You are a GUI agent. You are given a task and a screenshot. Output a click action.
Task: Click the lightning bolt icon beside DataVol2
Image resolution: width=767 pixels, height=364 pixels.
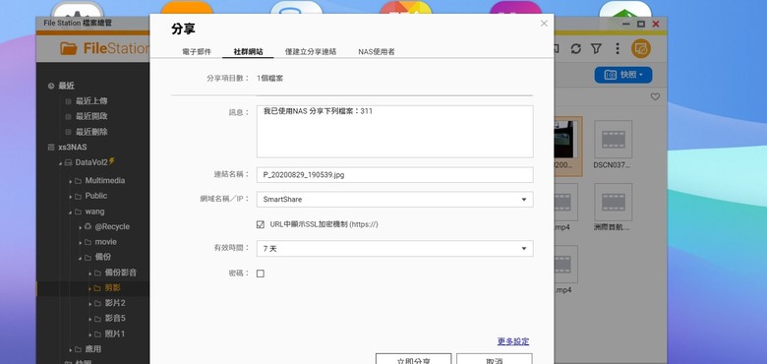tap(111, 161)
